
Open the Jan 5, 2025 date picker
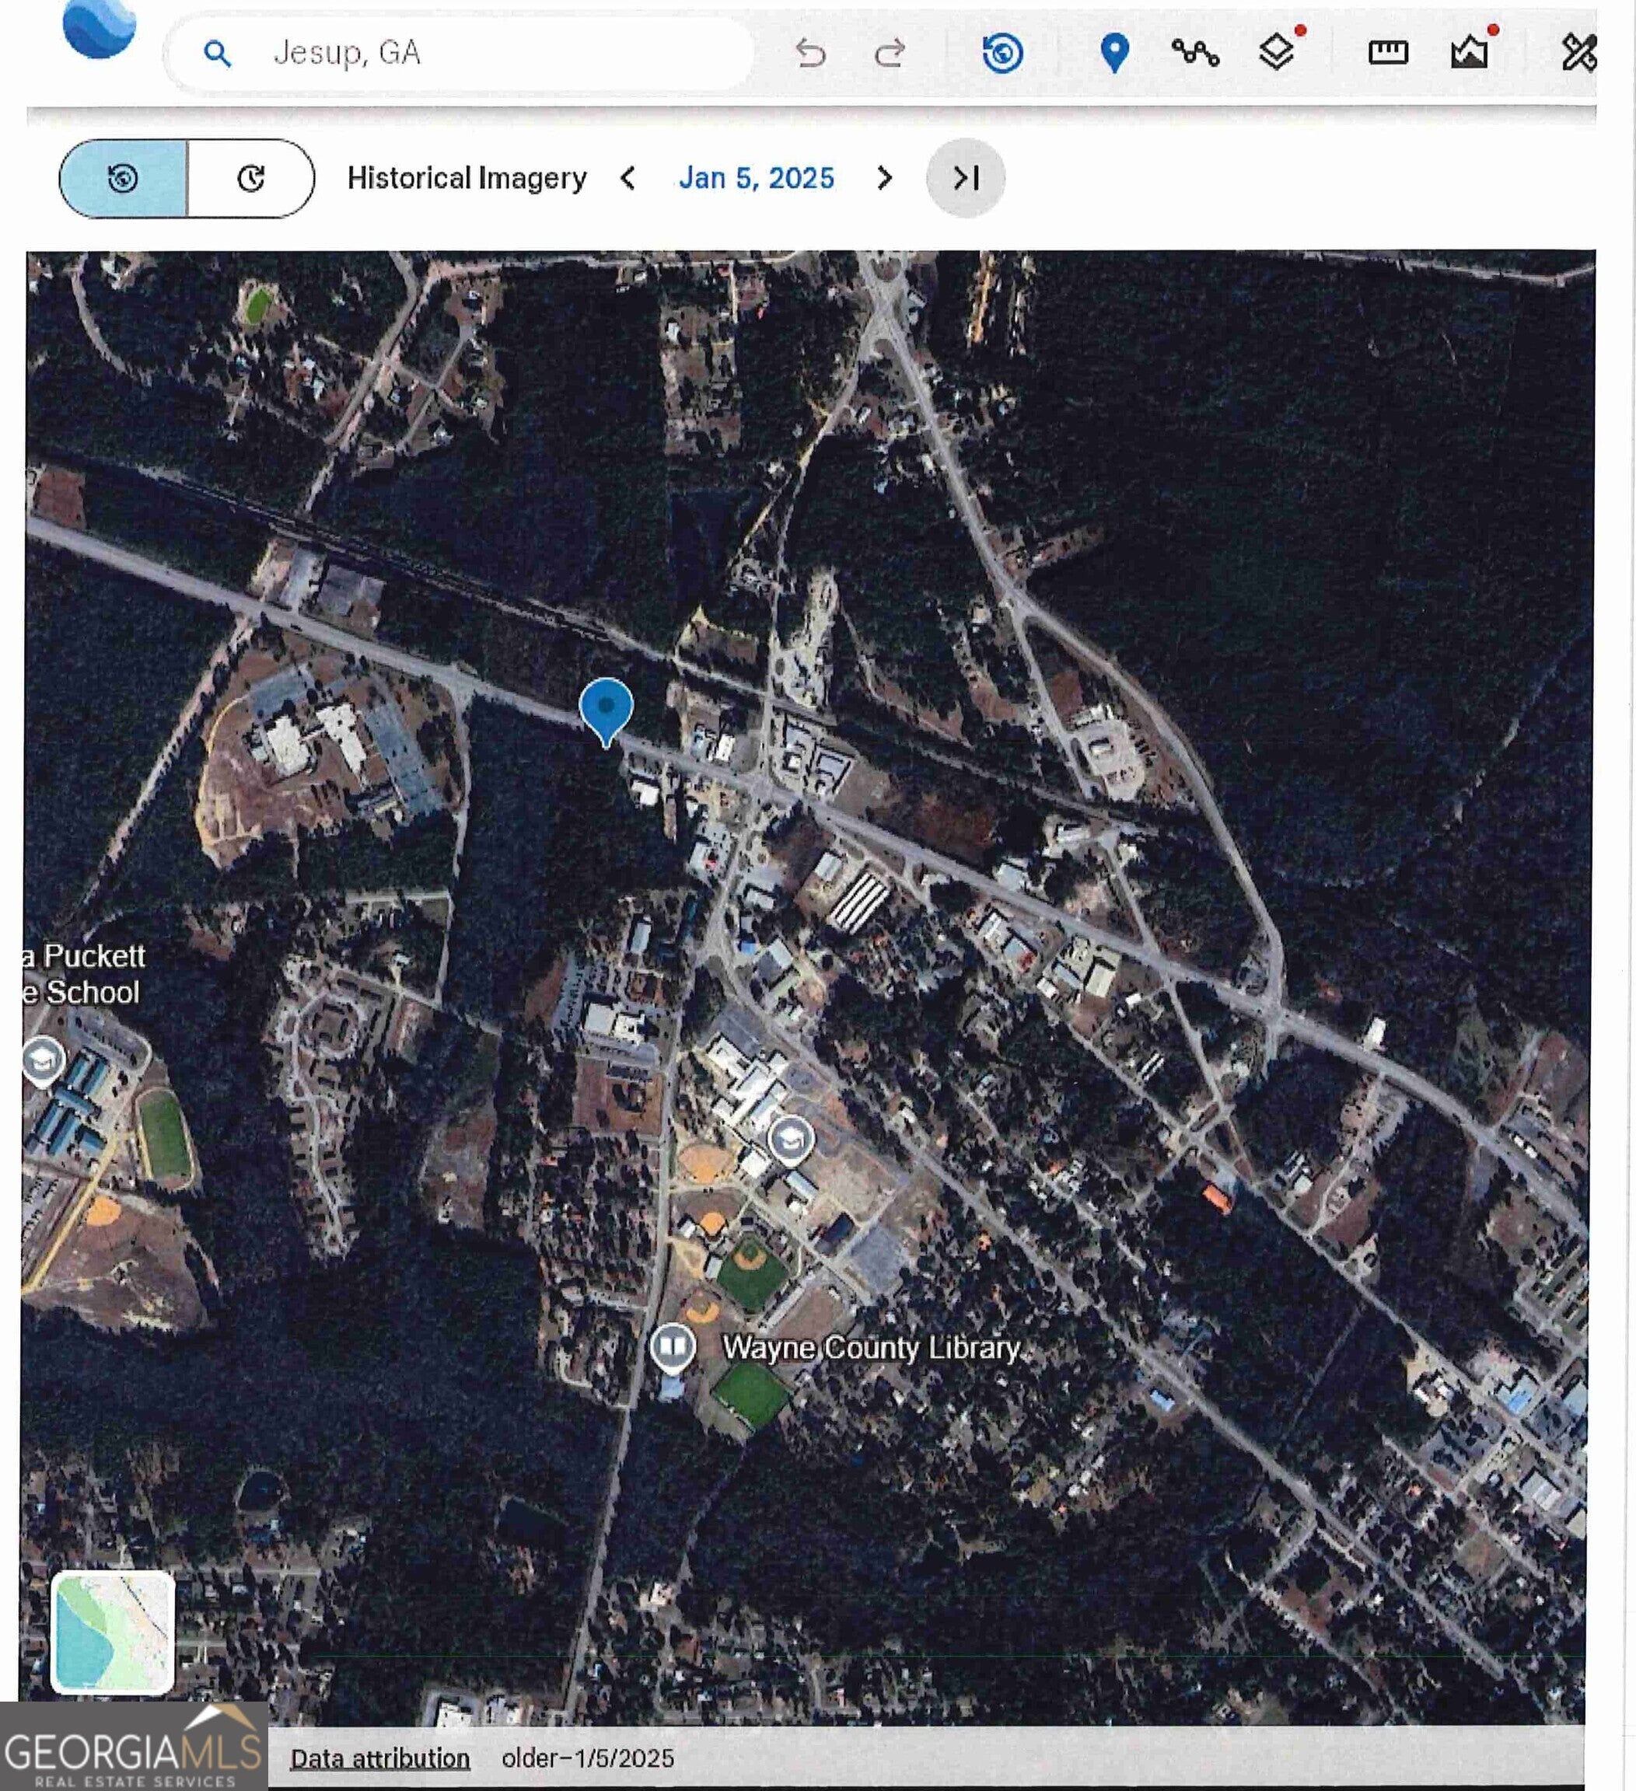(x=757, y=179)
